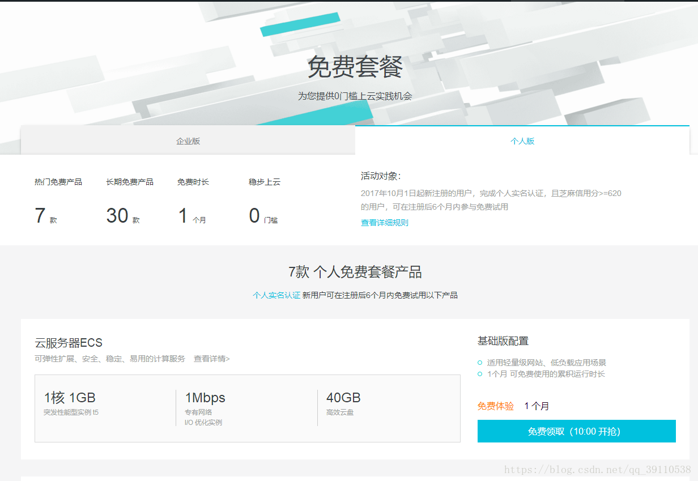Click the 高效云盘 text
The height and width of the screenshot is (481, 698).
(340, 412)
